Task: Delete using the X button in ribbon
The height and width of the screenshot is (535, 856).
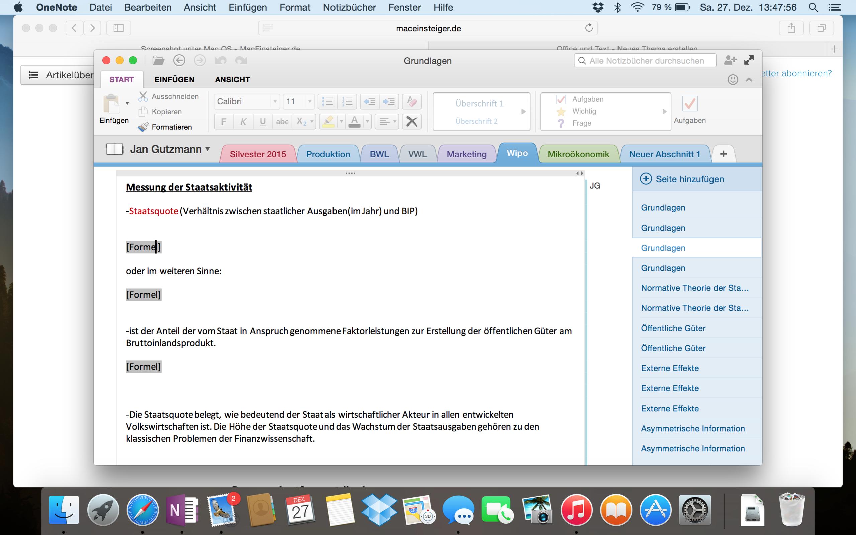Action: [412, 122]
